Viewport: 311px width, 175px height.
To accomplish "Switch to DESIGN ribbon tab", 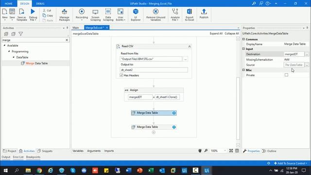I will click(25, 3).
